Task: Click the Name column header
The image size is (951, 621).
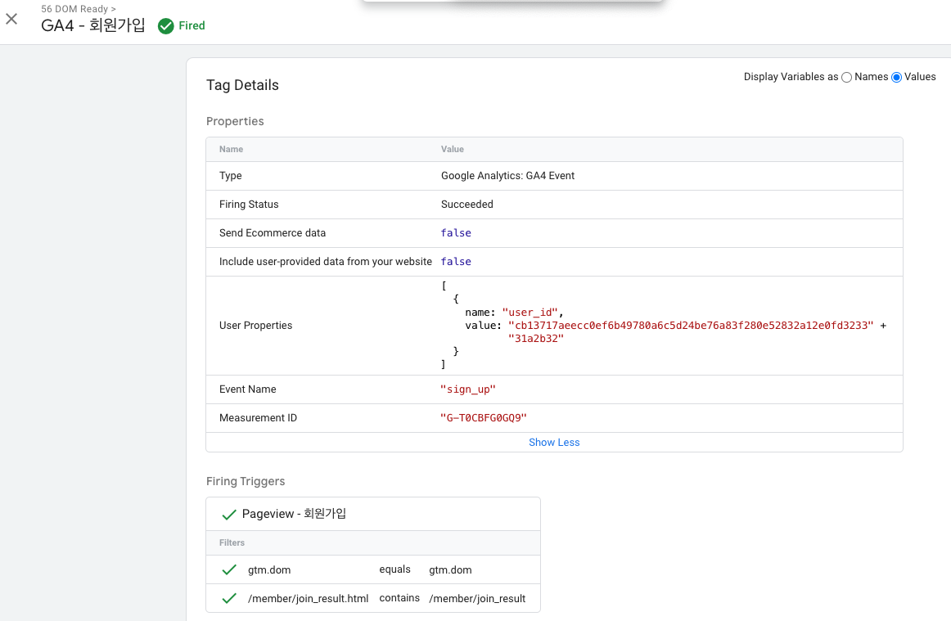Action: point(232,150)
